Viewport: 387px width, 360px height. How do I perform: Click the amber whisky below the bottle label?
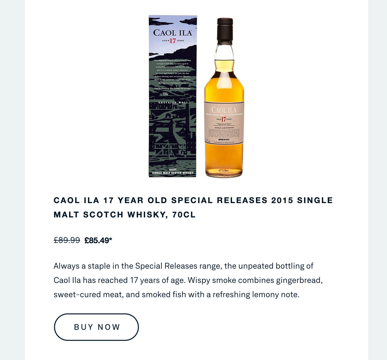coord(224,159)
